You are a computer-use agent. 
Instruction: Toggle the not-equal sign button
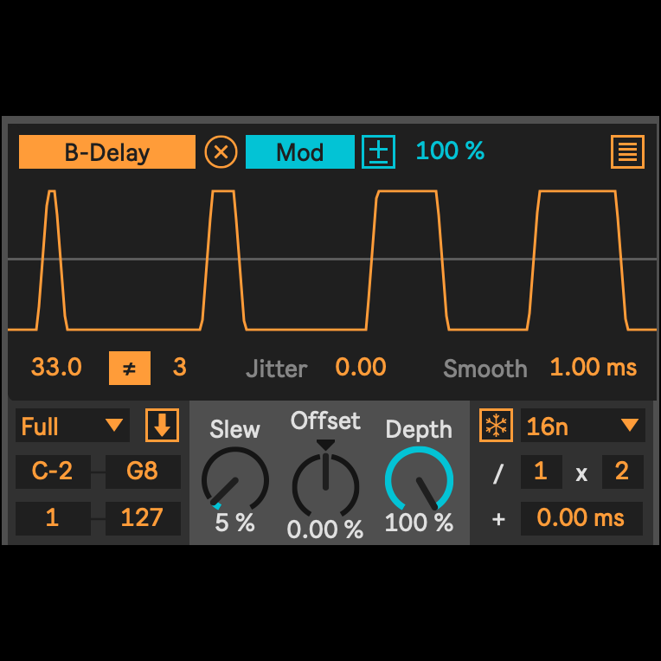pos(129,368)
